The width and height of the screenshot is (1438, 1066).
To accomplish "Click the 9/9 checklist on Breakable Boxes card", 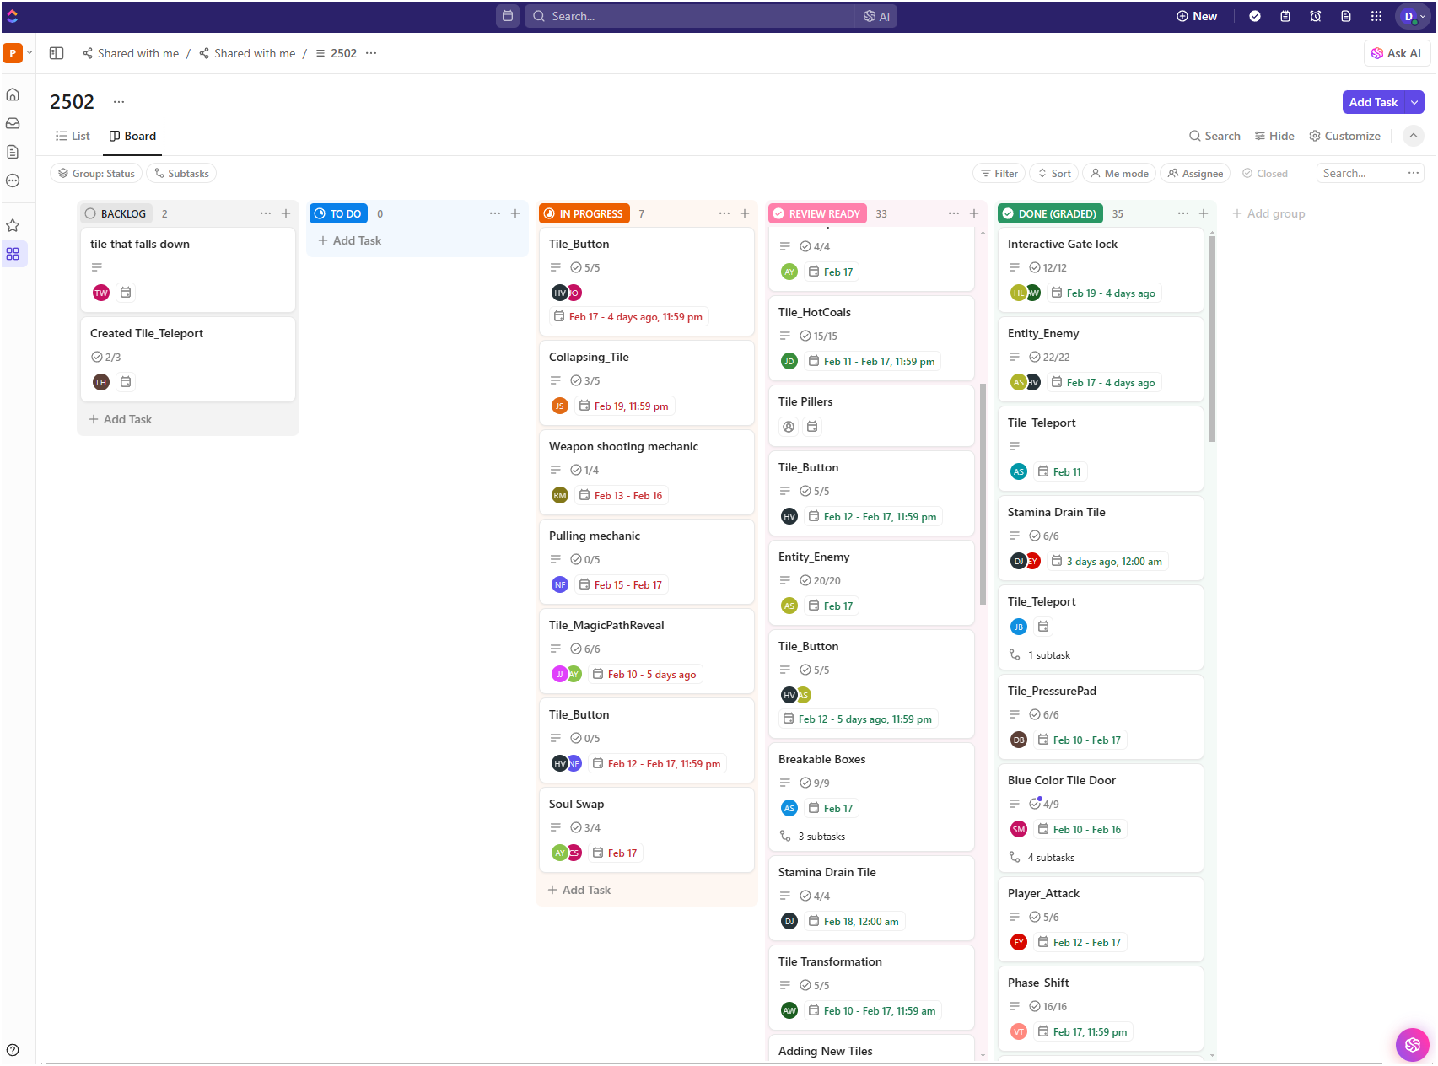I will pyautogui.click(x=815, y=783).
